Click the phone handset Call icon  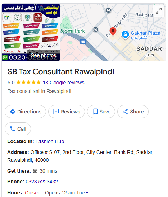13,129
